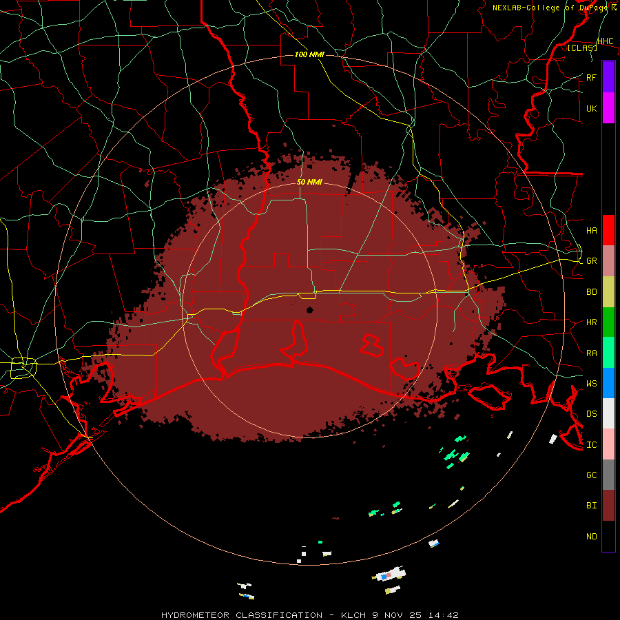
Task: Click the RF purple legend swatch
Action: pos(608,77)
